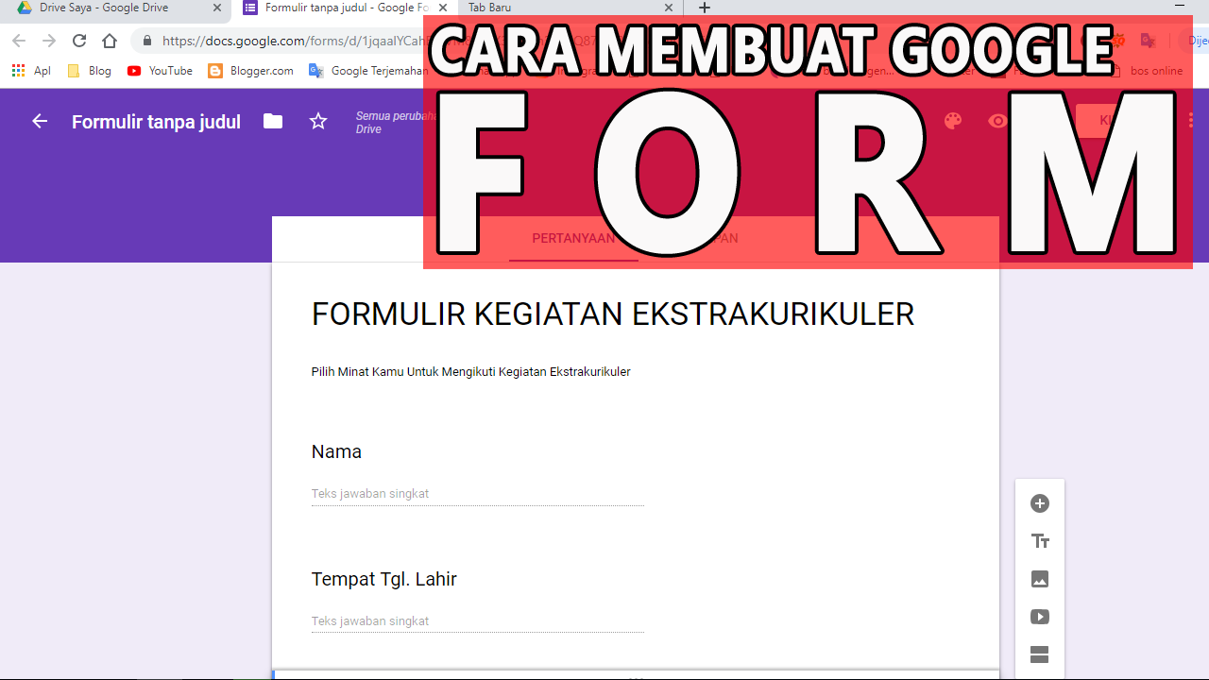The width and height of the screenshot is (1209, 680).
Task: Add title and description block using Tt icon
Action: pyautogui.click(x=1039, y=541)
